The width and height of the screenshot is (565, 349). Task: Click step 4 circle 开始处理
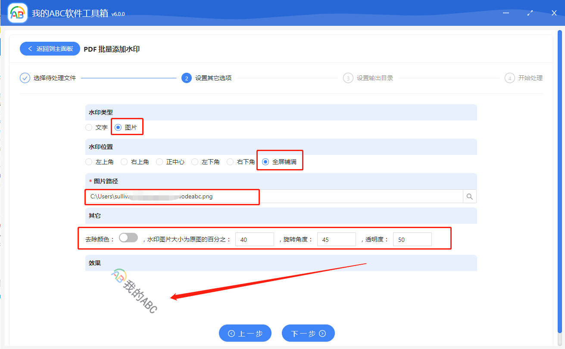pos(510,78)
